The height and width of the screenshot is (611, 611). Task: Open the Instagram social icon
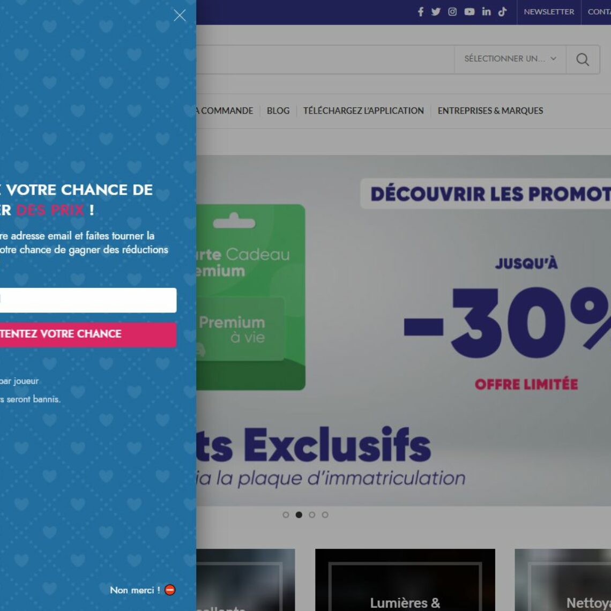coord(452,12)
